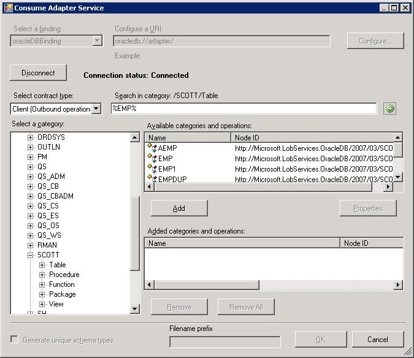Select the EMP1 table icon
Screen dimensions: 414x358
coord(152,168)
